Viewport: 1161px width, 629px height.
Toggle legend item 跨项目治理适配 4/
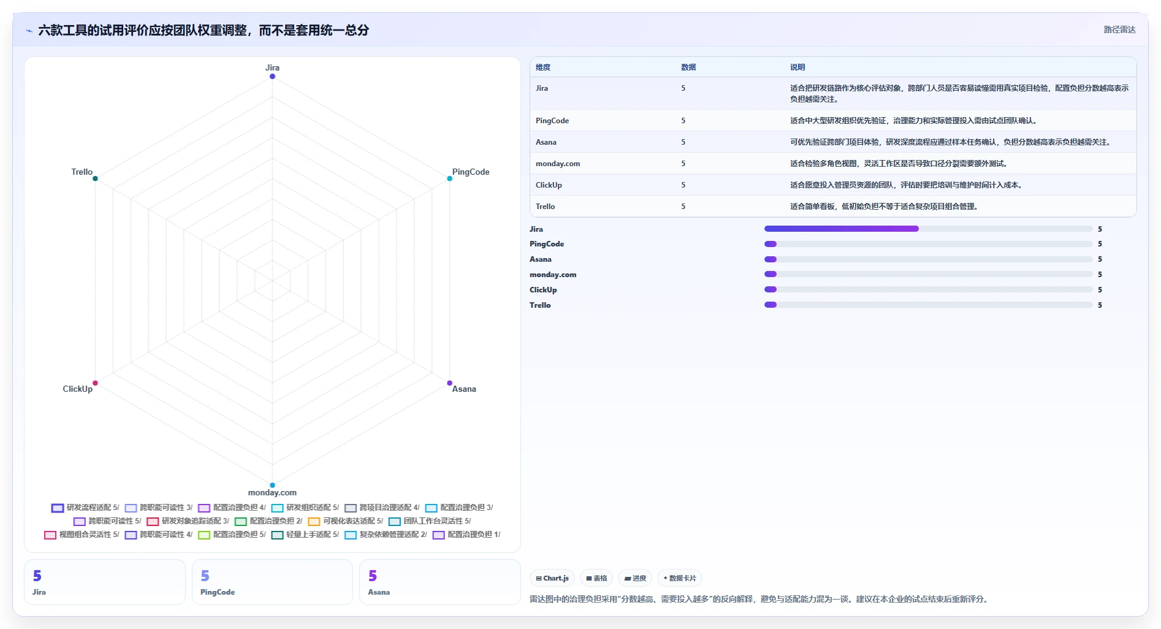coord(382,508)
